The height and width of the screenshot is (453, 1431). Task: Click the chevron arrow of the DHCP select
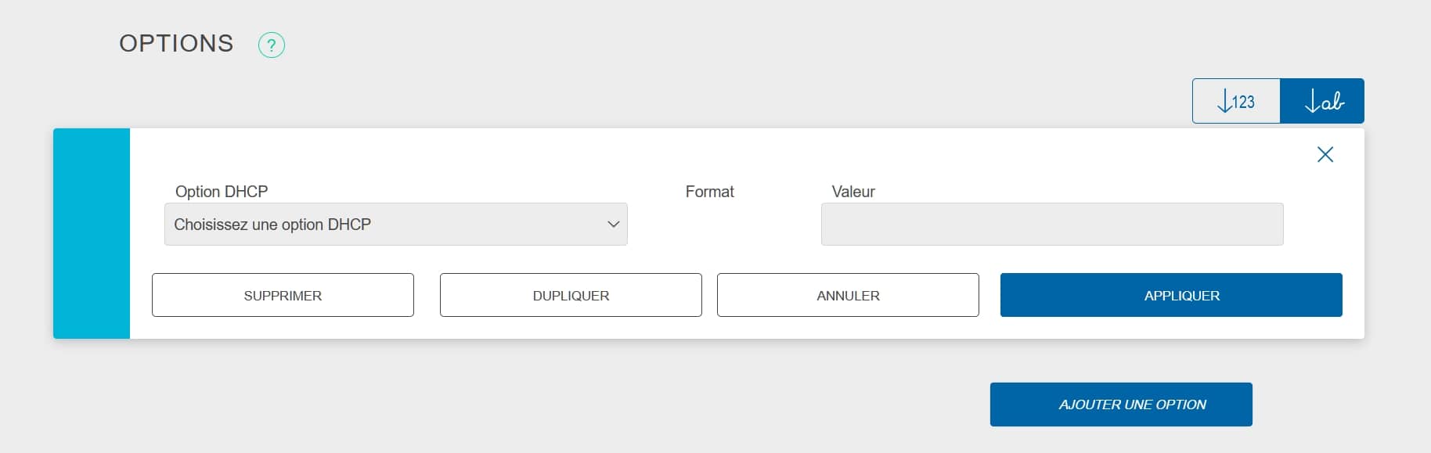(x=614, y=225)
